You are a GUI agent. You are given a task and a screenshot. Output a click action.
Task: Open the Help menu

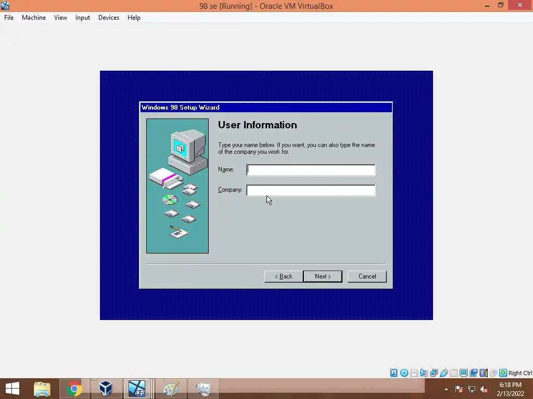pyautogui.click(x=134, y=18)
